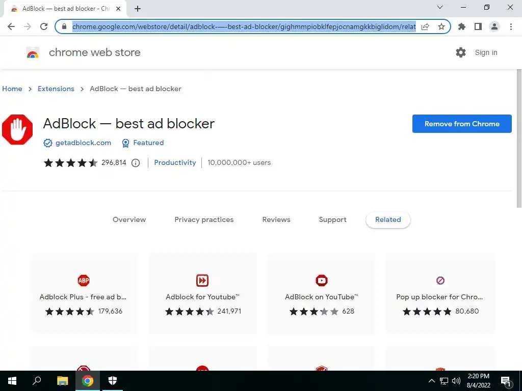The width and height of the screenshot is (522, 391).
Task: Open Chrome's three-dot menu
Action: (x=511, y=26)
